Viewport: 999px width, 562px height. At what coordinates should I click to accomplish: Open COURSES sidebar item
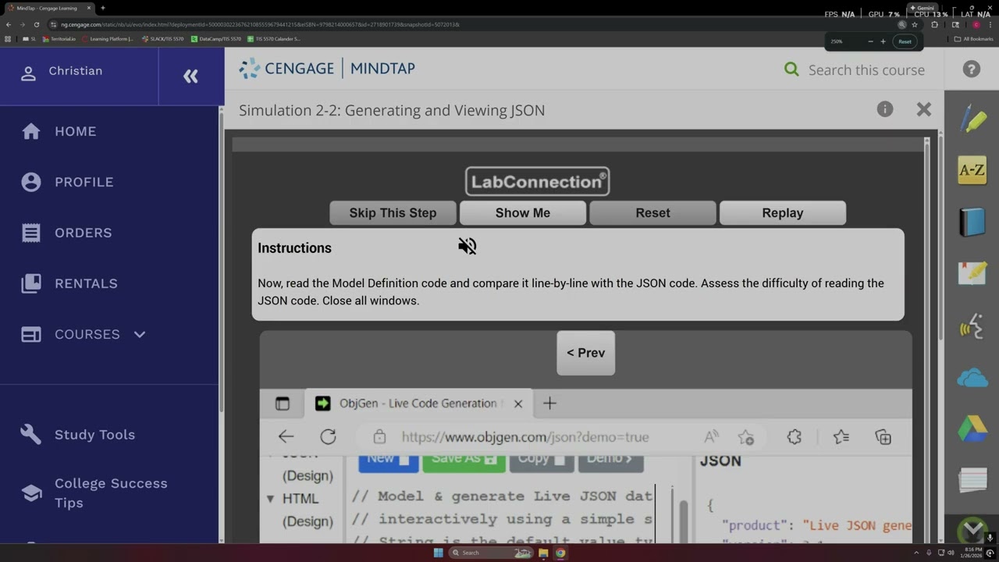87,334
